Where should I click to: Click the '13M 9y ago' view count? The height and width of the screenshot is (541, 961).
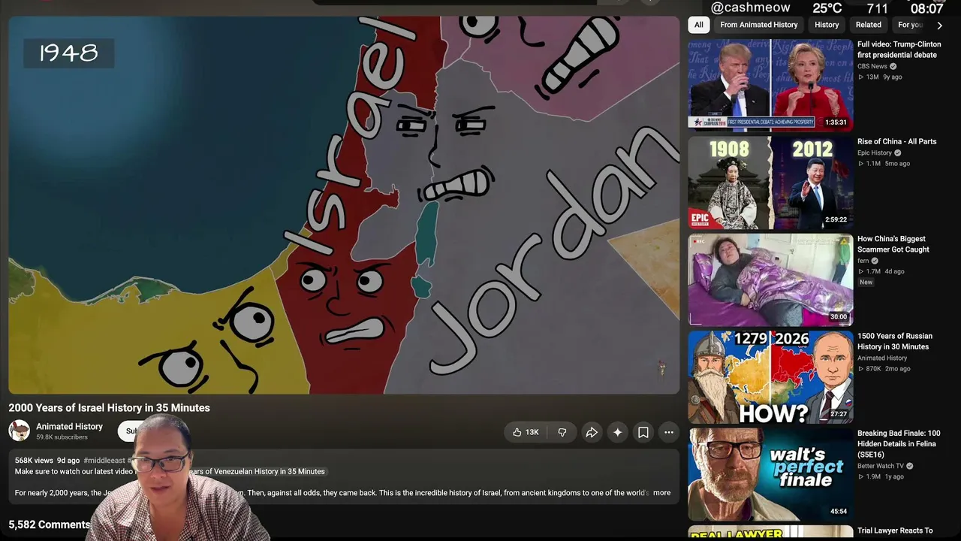[880, 77]
